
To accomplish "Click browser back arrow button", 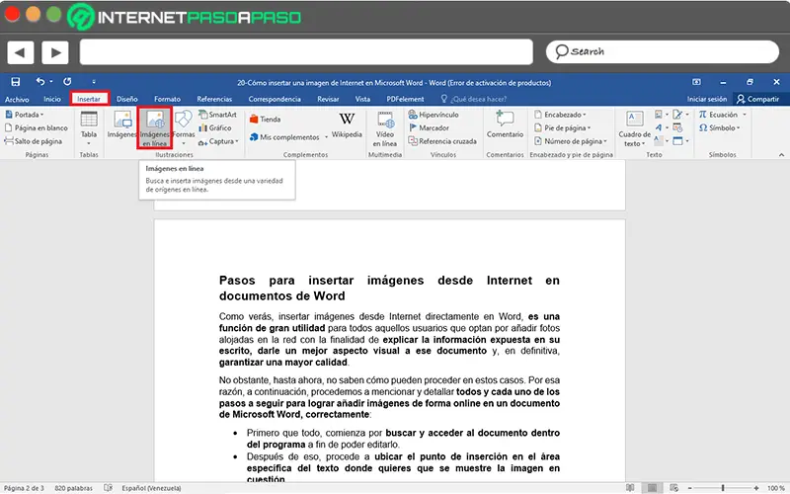I will [x=20, y=52].
